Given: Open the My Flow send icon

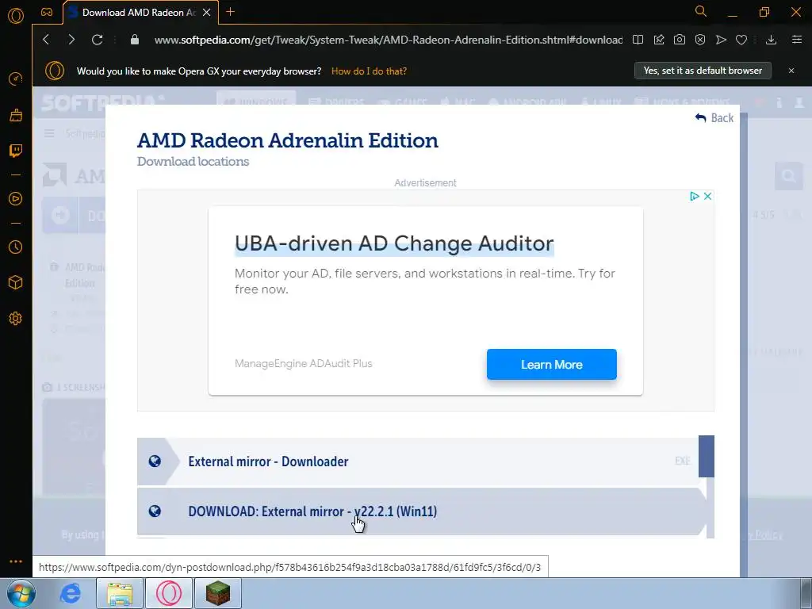Looking at the screenshot, I should pyautogui.click(x=721, y=40).
